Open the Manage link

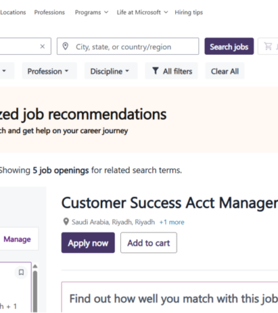(17, 239)
